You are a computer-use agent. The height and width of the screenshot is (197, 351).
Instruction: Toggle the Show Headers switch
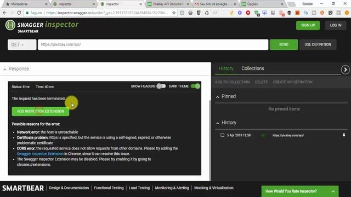coord(161,86)
